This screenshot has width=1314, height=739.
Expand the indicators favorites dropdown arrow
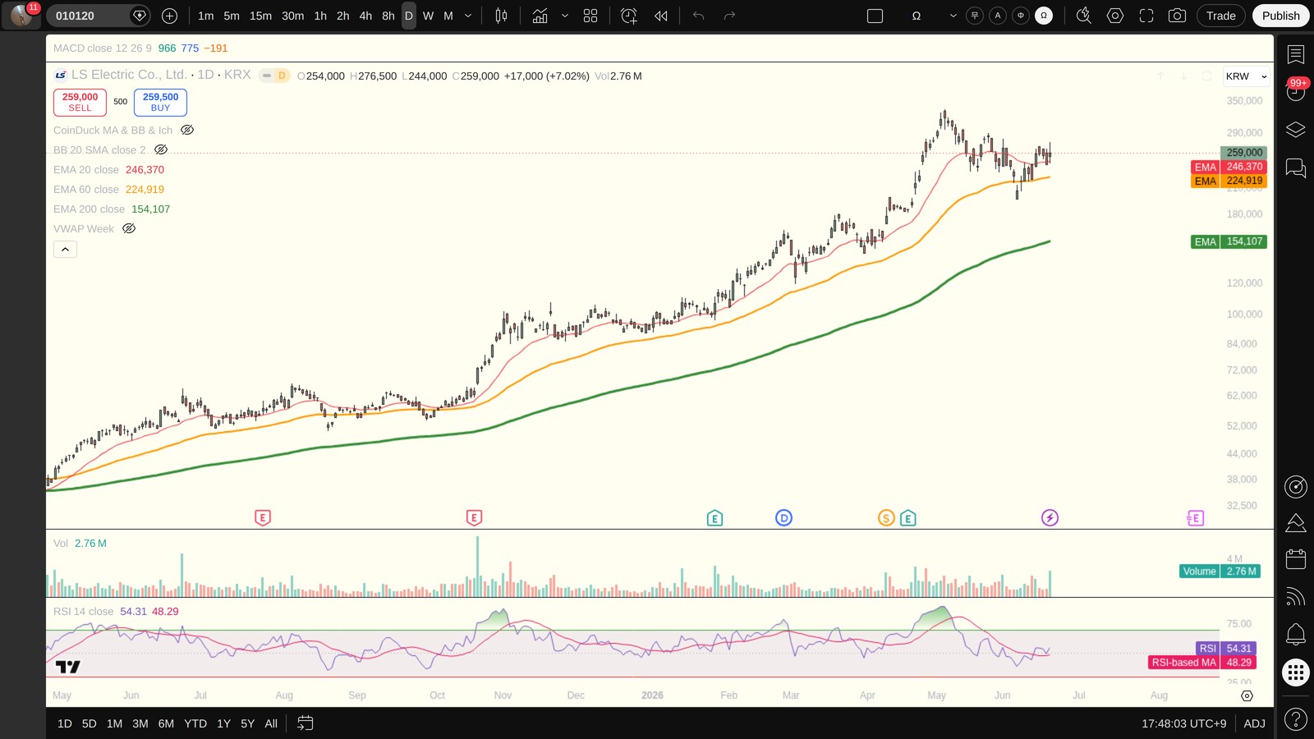click(x=565, y=16)
